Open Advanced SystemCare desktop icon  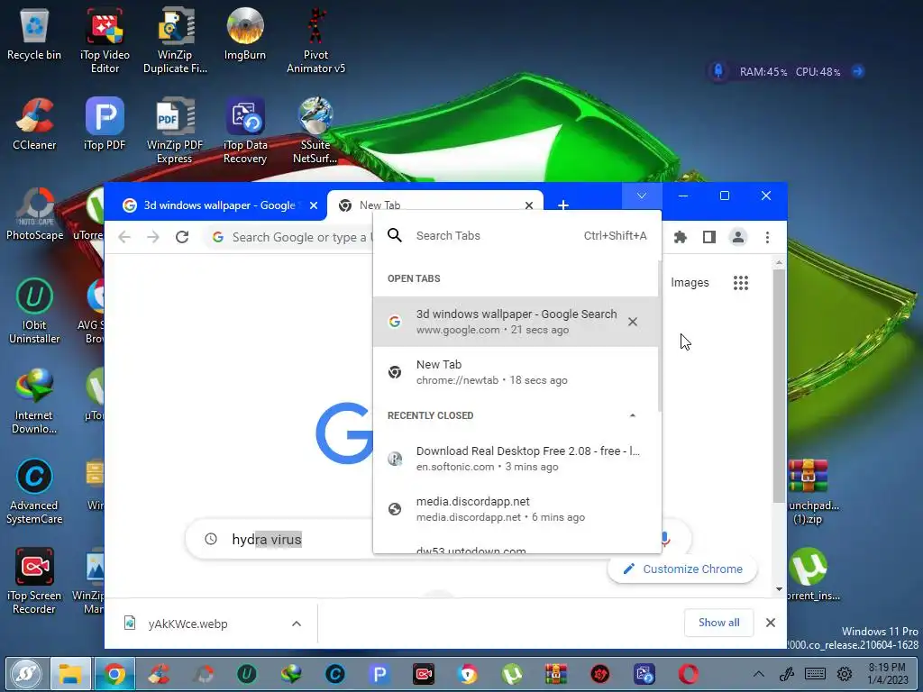[34, 491]
